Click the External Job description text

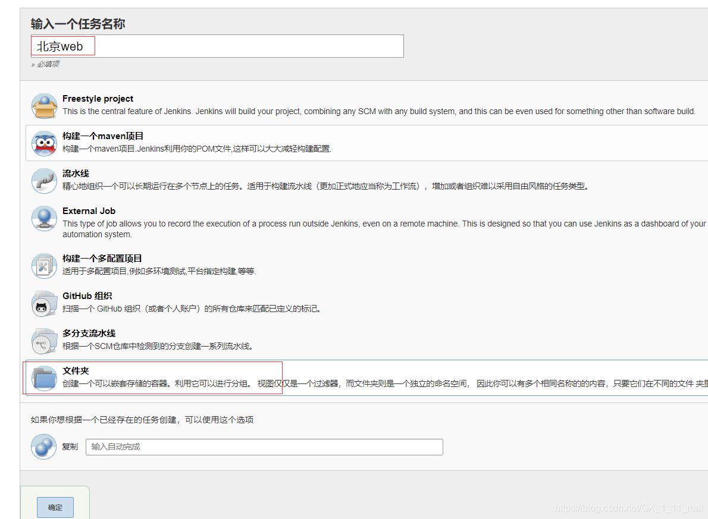(x=384, y=229)
